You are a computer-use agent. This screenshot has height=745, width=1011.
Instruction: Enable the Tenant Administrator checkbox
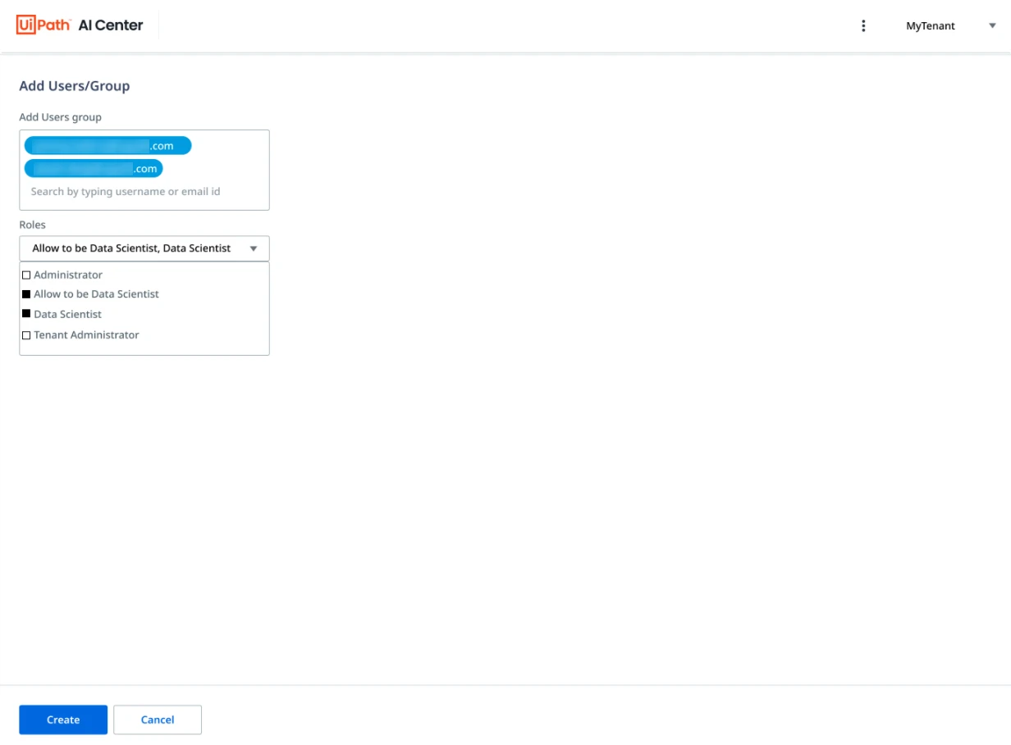tap(26, 335)
